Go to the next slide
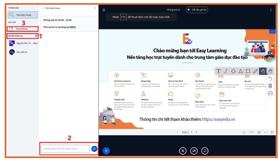Image resolution: width=280 pixels, height=160 pixels. point(196,132)
